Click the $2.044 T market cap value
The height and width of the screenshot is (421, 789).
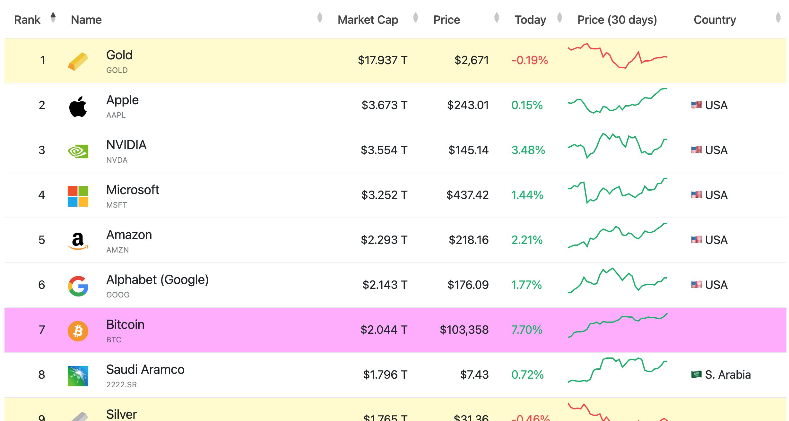point(384,330)
